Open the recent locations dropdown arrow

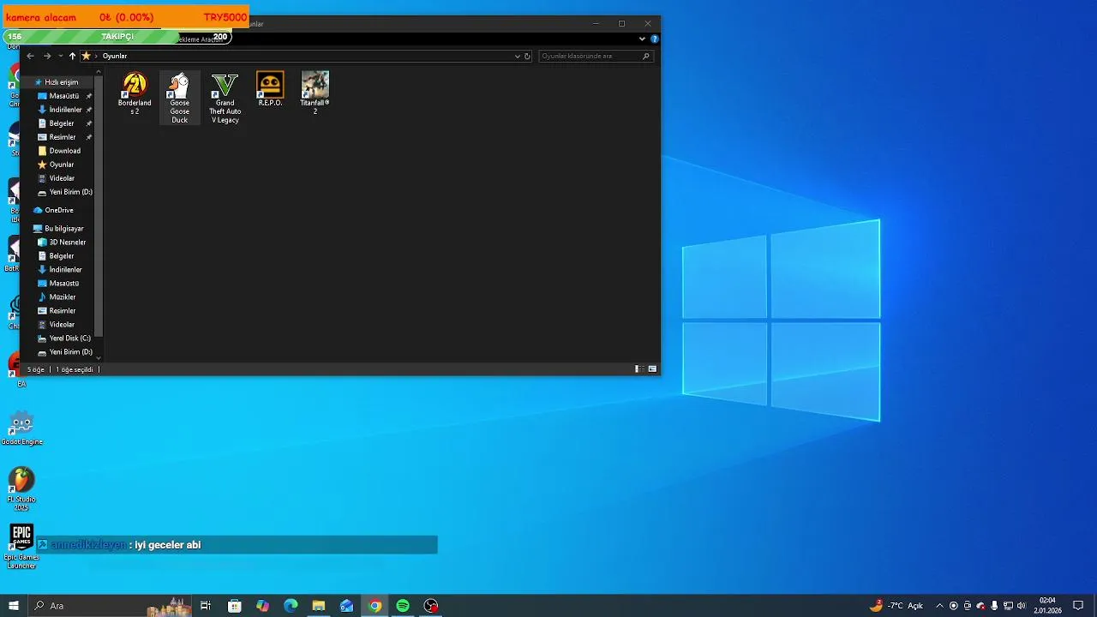pyautogui.click(x=60, y=56)
